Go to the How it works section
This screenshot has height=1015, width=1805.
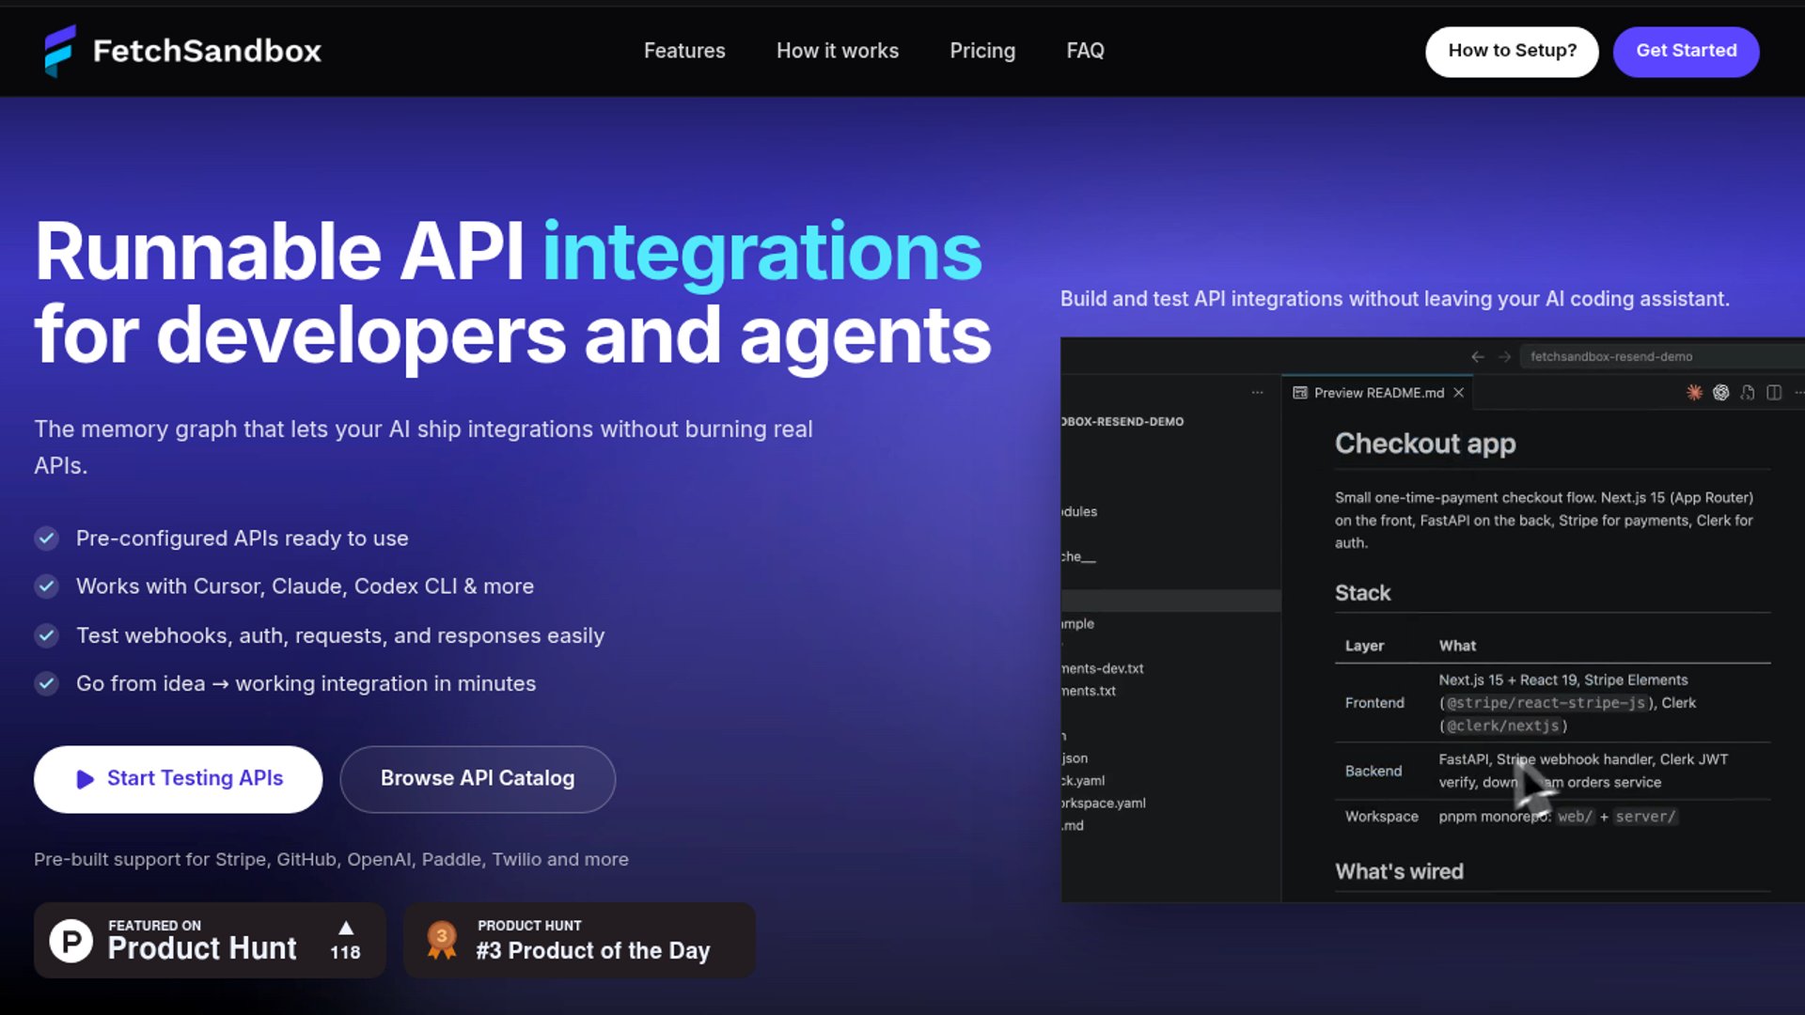pos(838,51)
